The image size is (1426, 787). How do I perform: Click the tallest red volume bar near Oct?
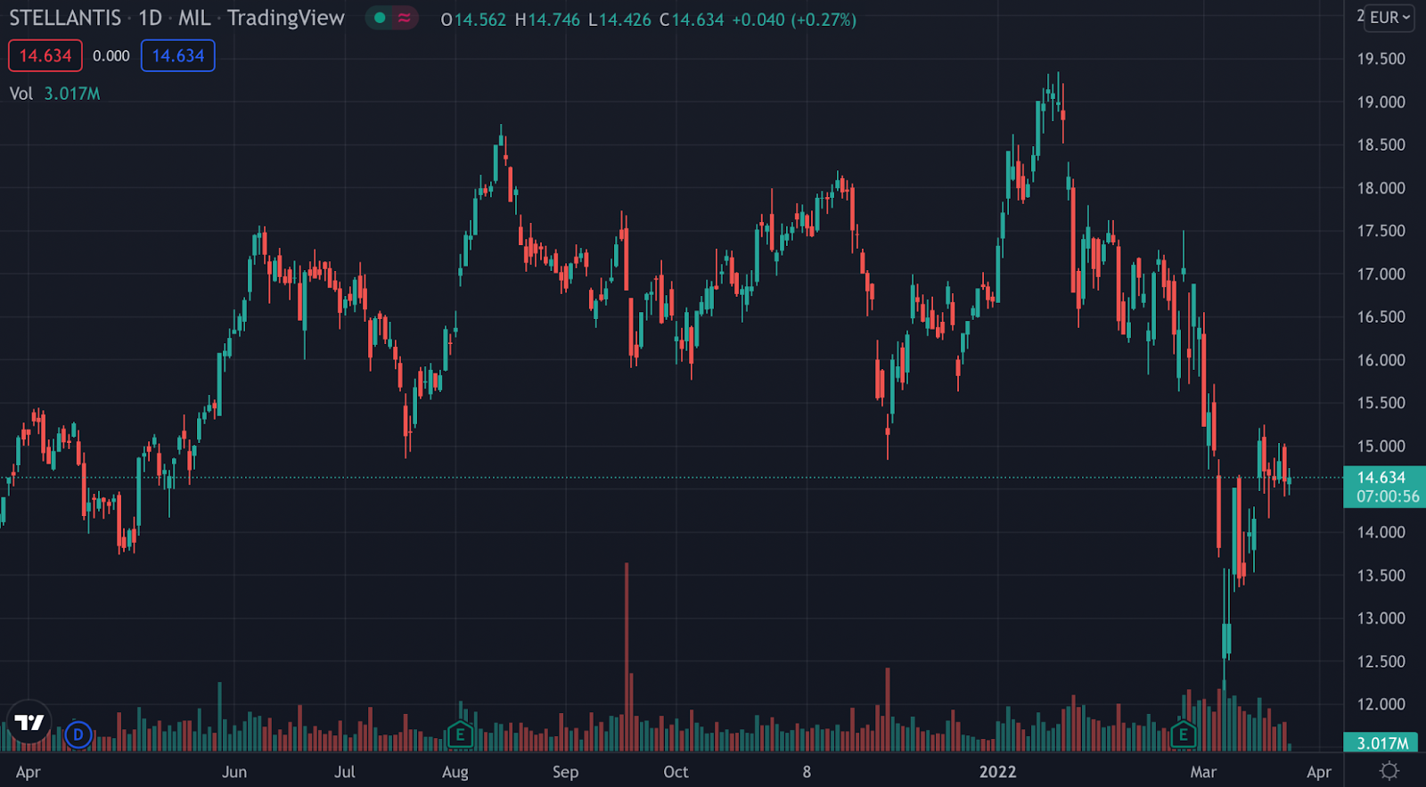(627, 657)
